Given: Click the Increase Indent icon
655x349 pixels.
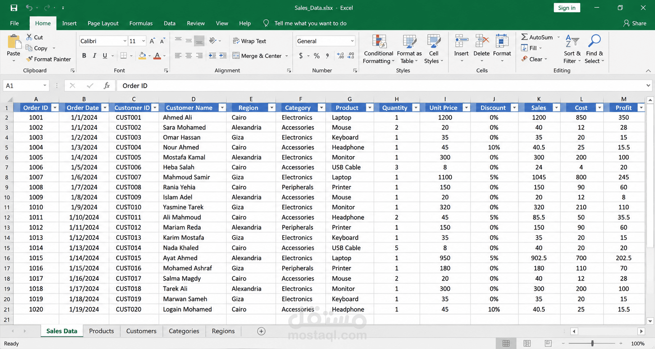Looking at the screenshot, I should pos(223,56).
